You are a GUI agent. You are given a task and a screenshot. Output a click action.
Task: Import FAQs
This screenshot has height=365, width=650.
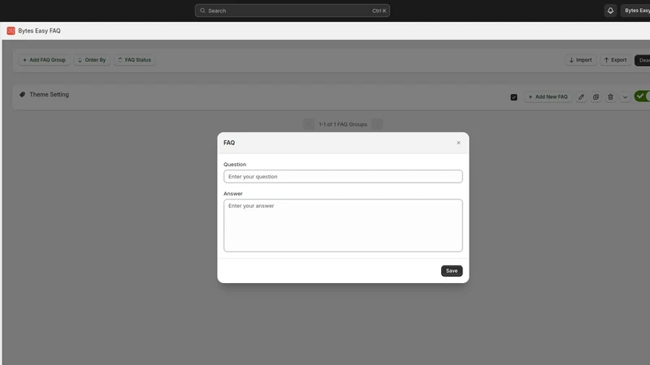[x=580, y=60]
